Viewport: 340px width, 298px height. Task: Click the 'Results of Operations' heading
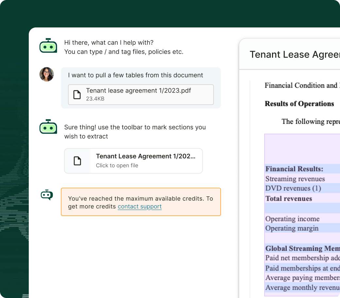click(x=299, y=104)
